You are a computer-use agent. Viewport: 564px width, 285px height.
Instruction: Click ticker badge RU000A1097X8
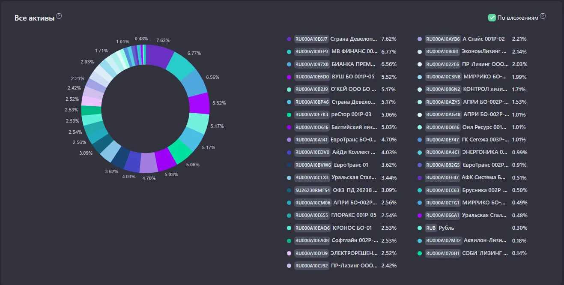(312, 64)
